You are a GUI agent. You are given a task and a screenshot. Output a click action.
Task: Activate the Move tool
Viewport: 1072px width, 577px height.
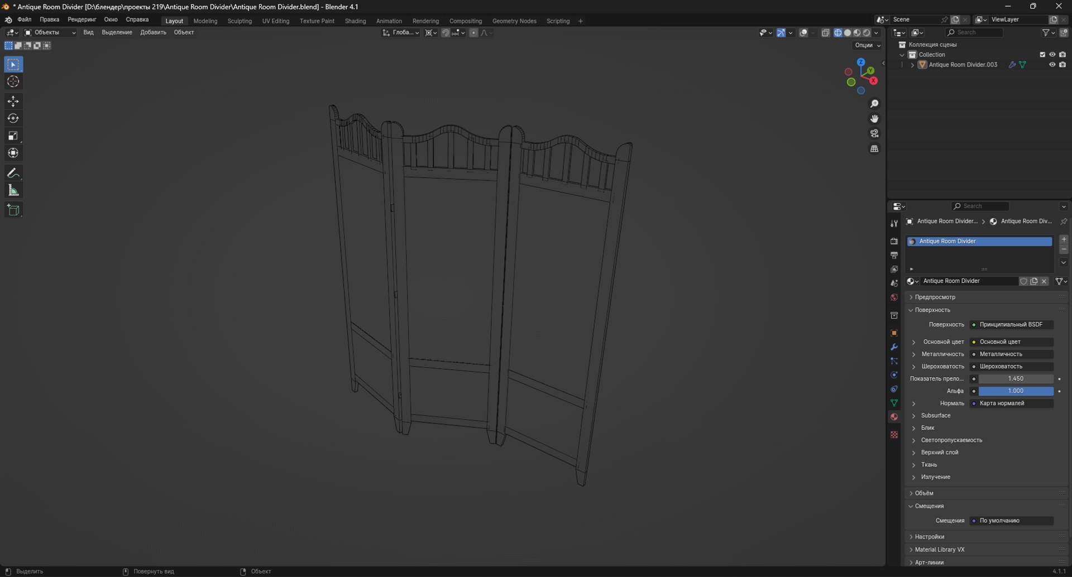click(13, 101)
